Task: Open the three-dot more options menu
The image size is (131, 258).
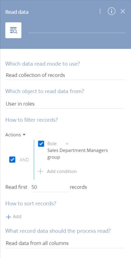Action: coord(100,11)
